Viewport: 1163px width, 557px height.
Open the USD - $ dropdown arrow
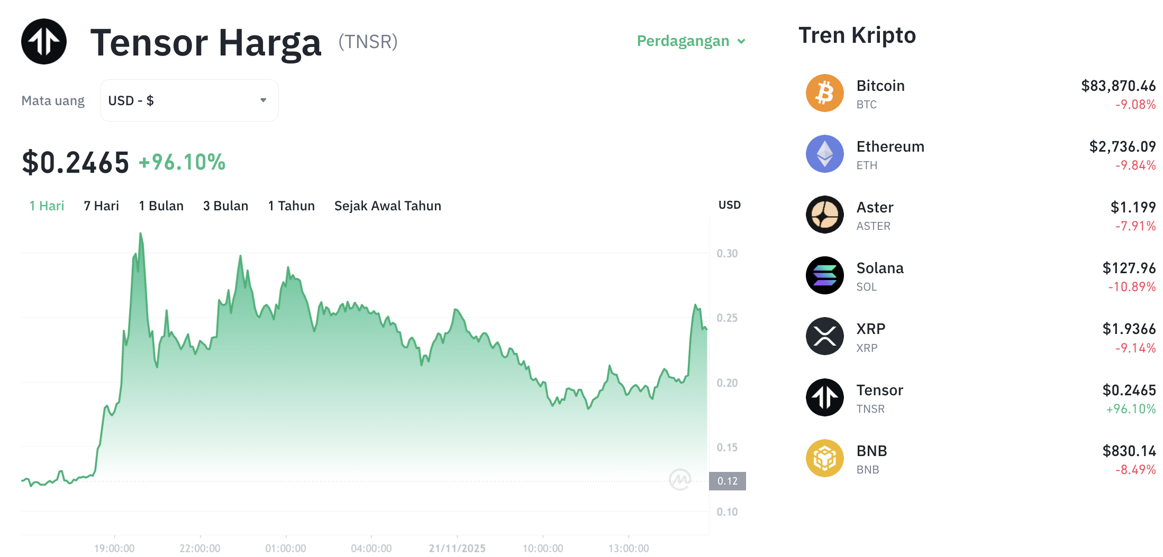[263, 100]
